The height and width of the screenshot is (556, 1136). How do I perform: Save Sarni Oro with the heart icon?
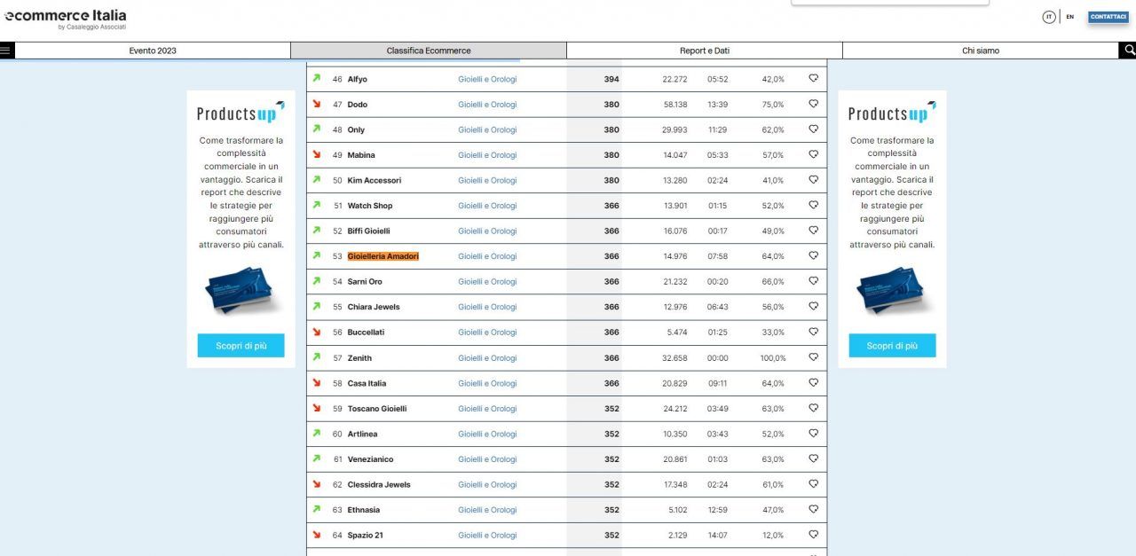click(813, 281)
